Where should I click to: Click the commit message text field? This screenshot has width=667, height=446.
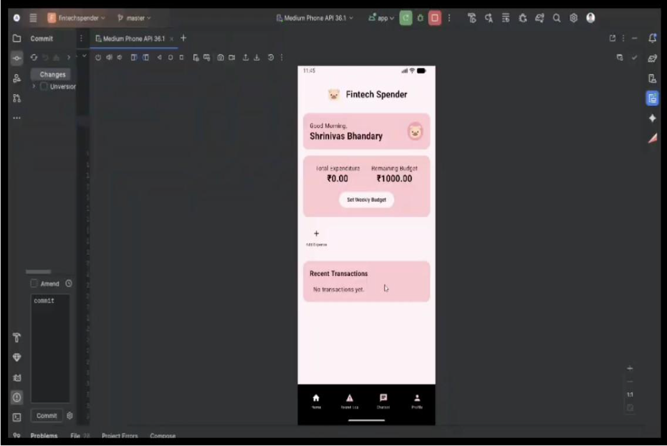(x=50, y=348)
